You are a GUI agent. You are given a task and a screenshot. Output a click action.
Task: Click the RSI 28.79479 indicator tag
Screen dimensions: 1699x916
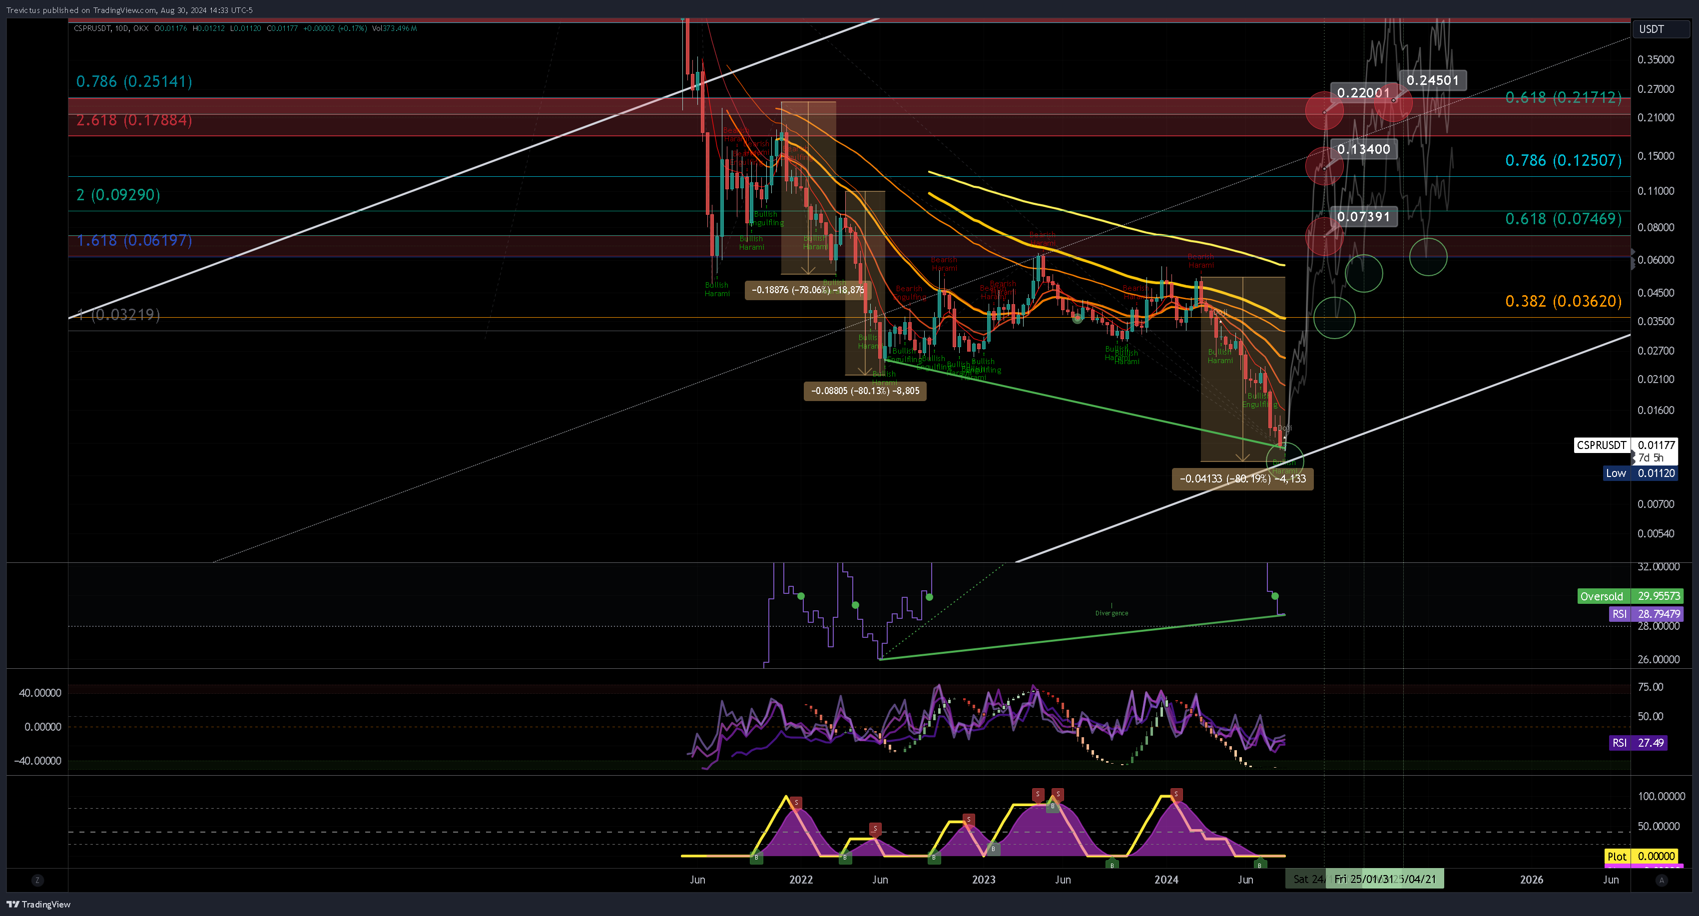tap(1645, 614)
